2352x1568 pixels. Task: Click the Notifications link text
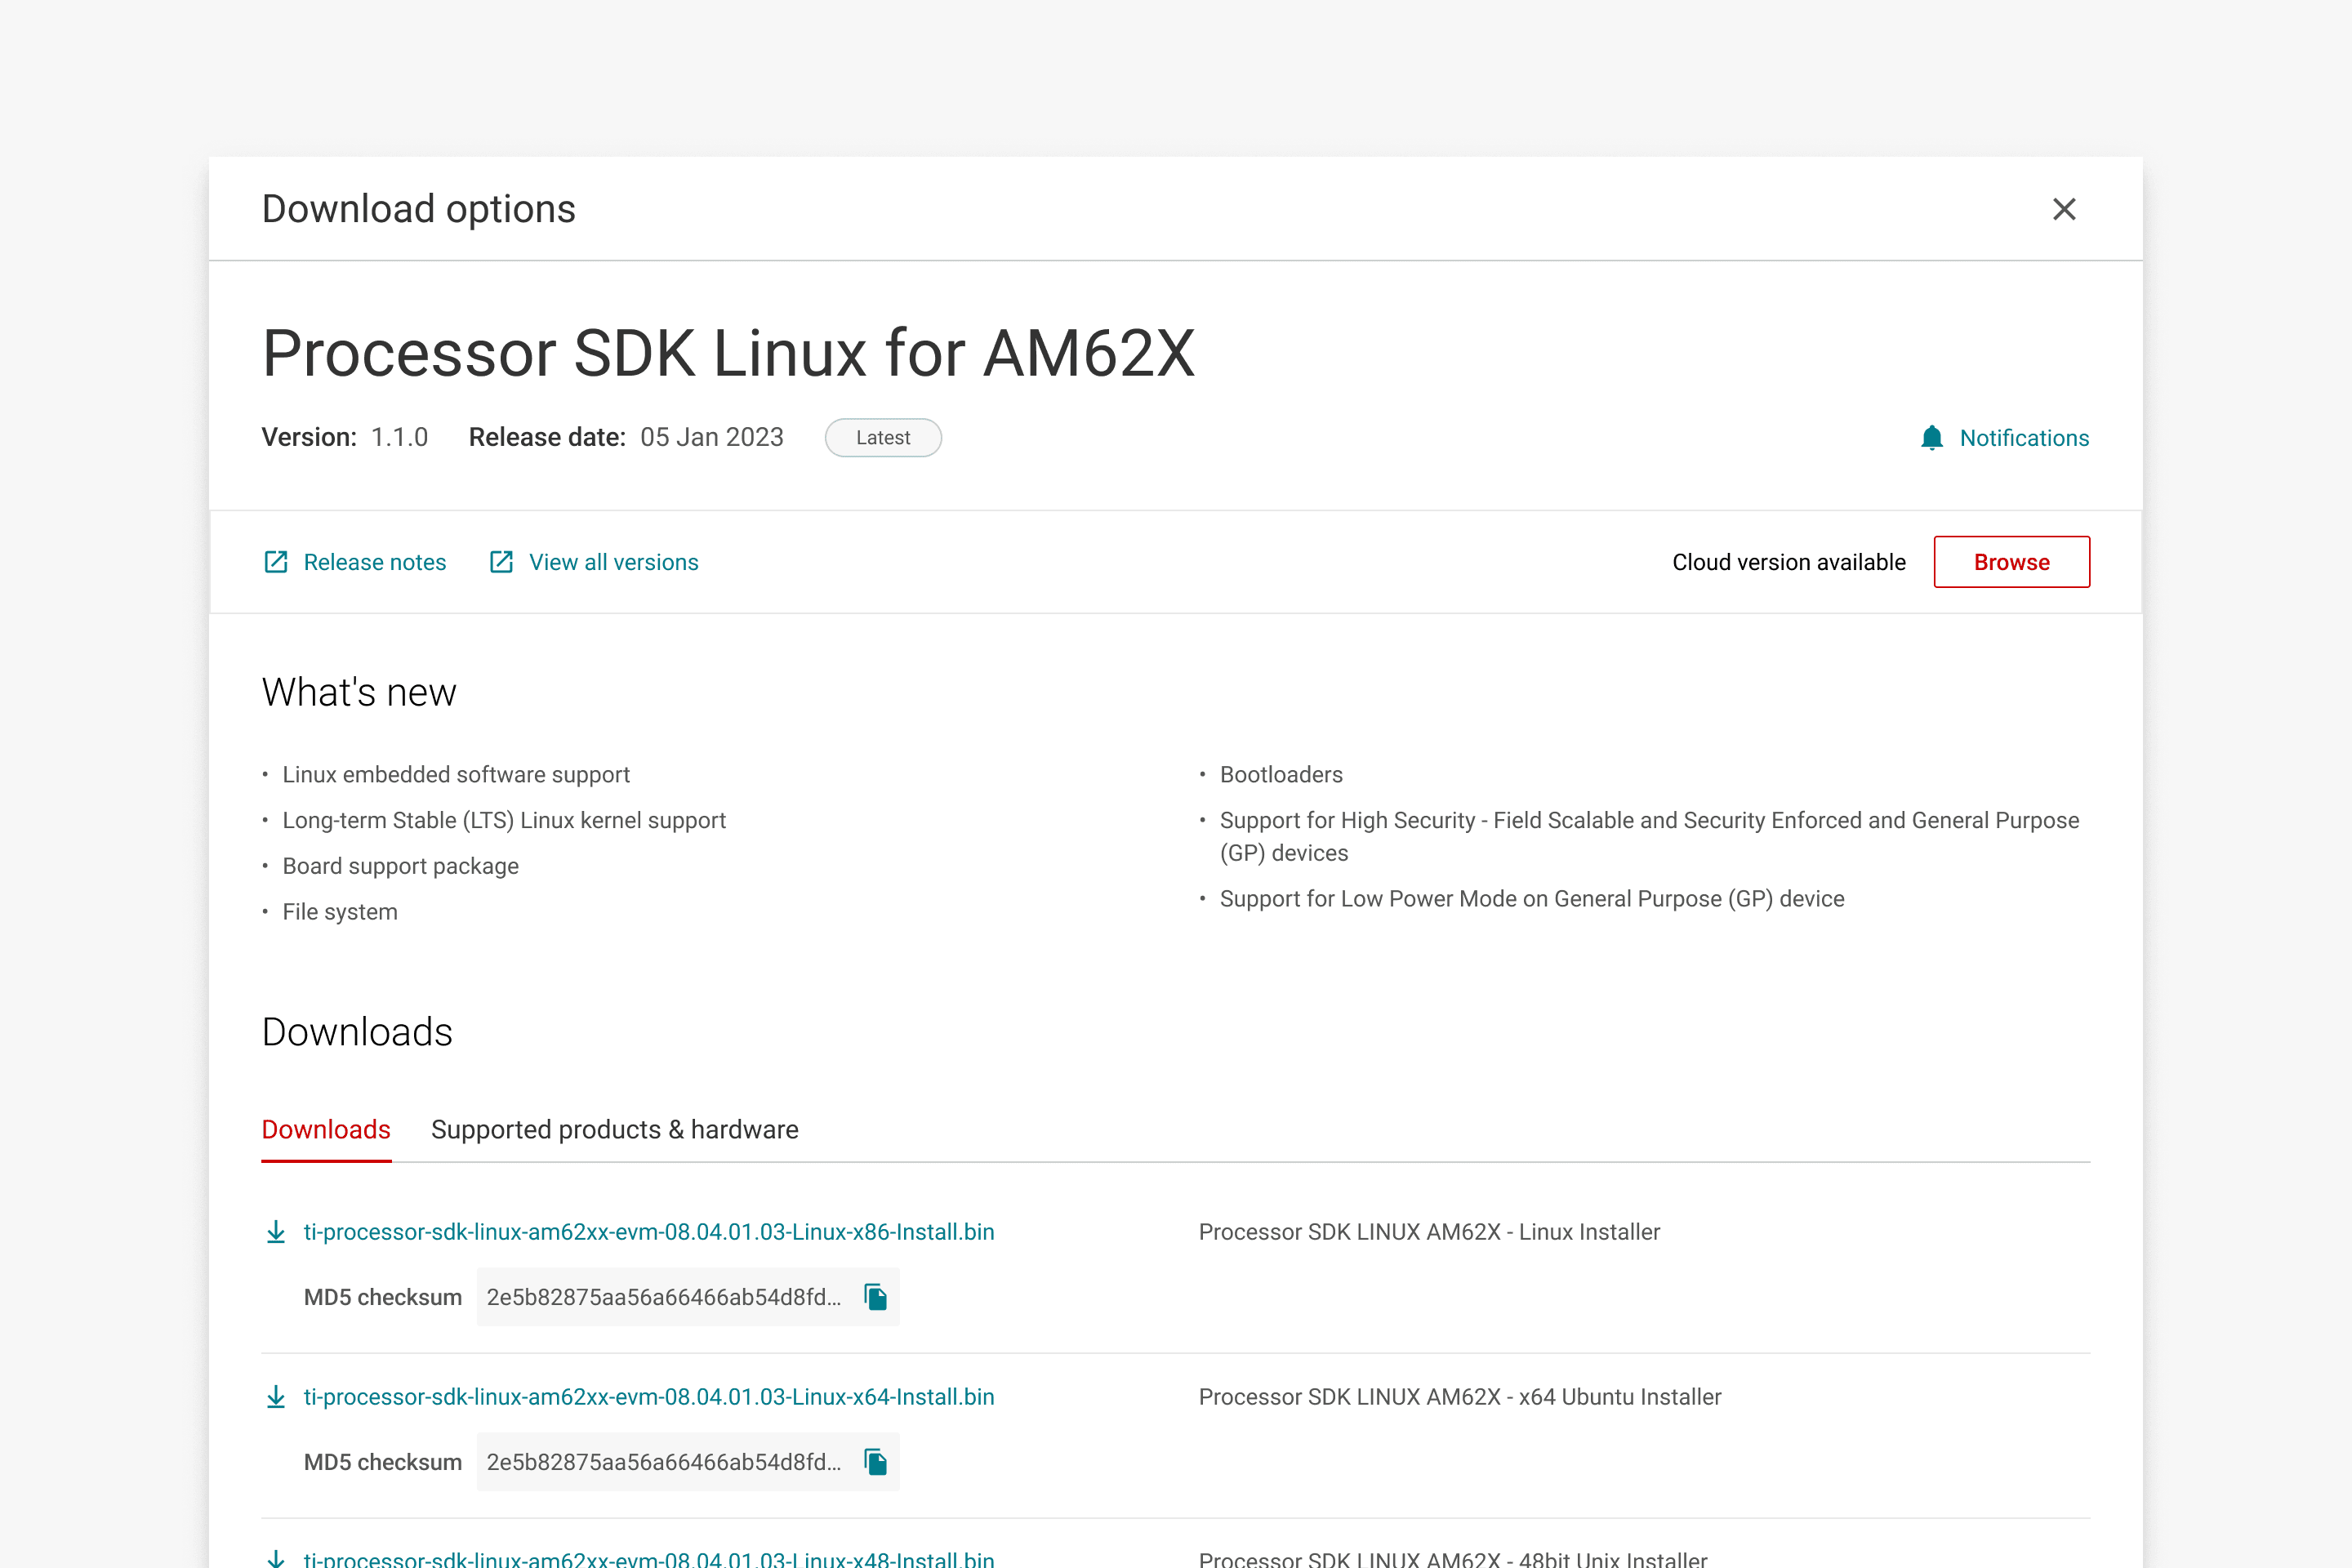(x=2024, y=438)
